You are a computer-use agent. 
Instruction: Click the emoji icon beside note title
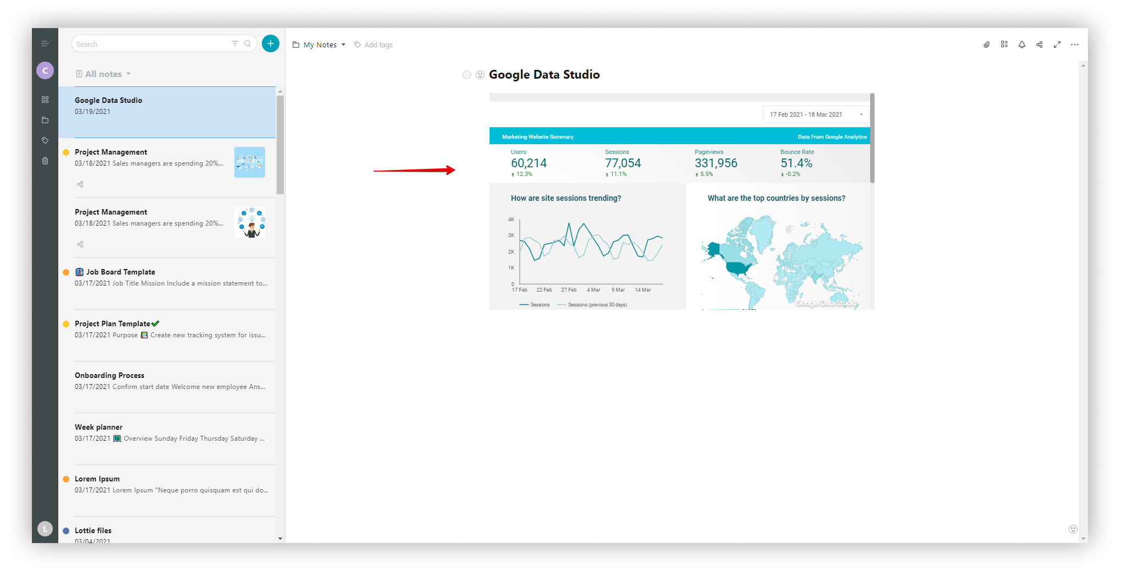(480, 75)
